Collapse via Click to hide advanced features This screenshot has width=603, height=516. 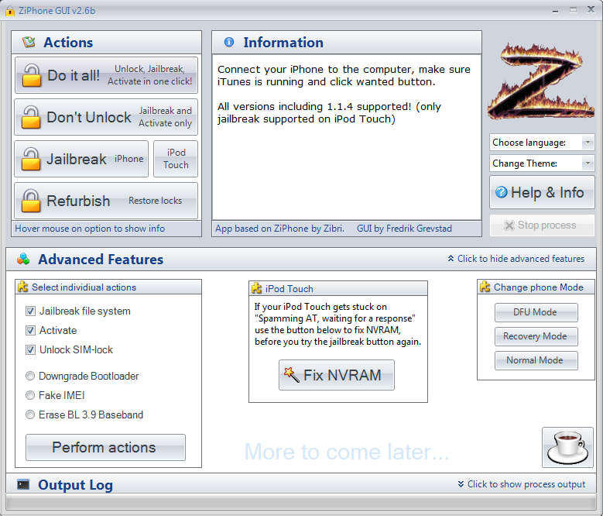(516, 259)
